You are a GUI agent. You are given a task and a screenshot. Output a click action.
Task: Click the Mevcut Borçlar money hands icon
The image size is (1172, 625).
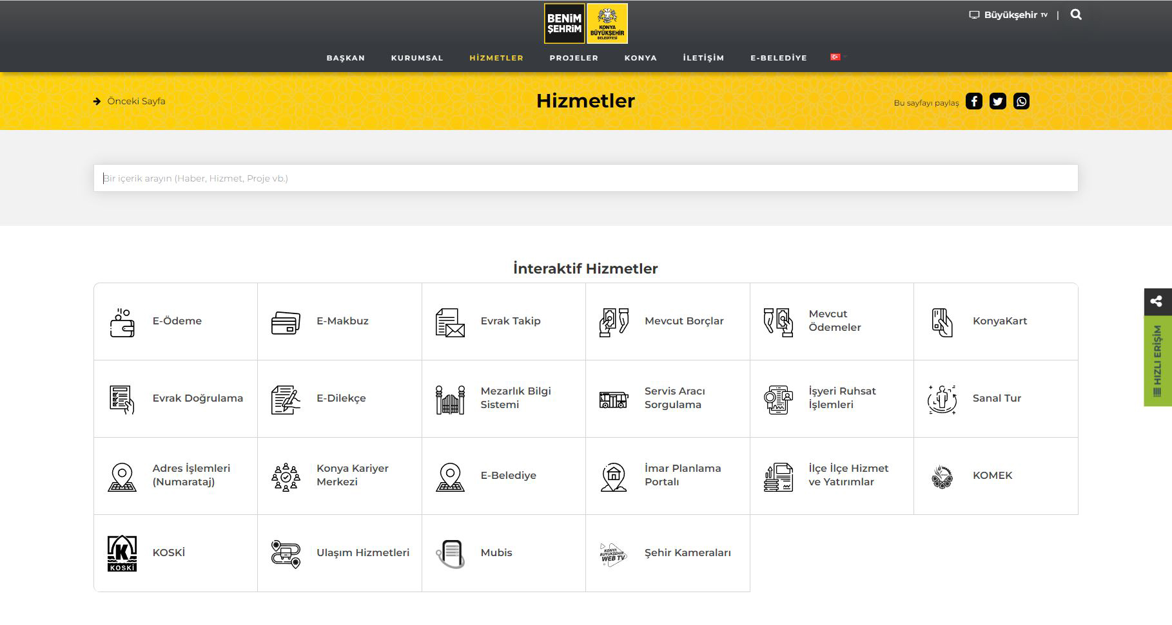pos(614,322)
